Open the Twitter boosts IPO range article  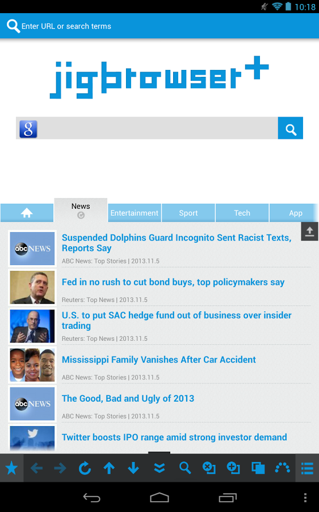[174, 437]
